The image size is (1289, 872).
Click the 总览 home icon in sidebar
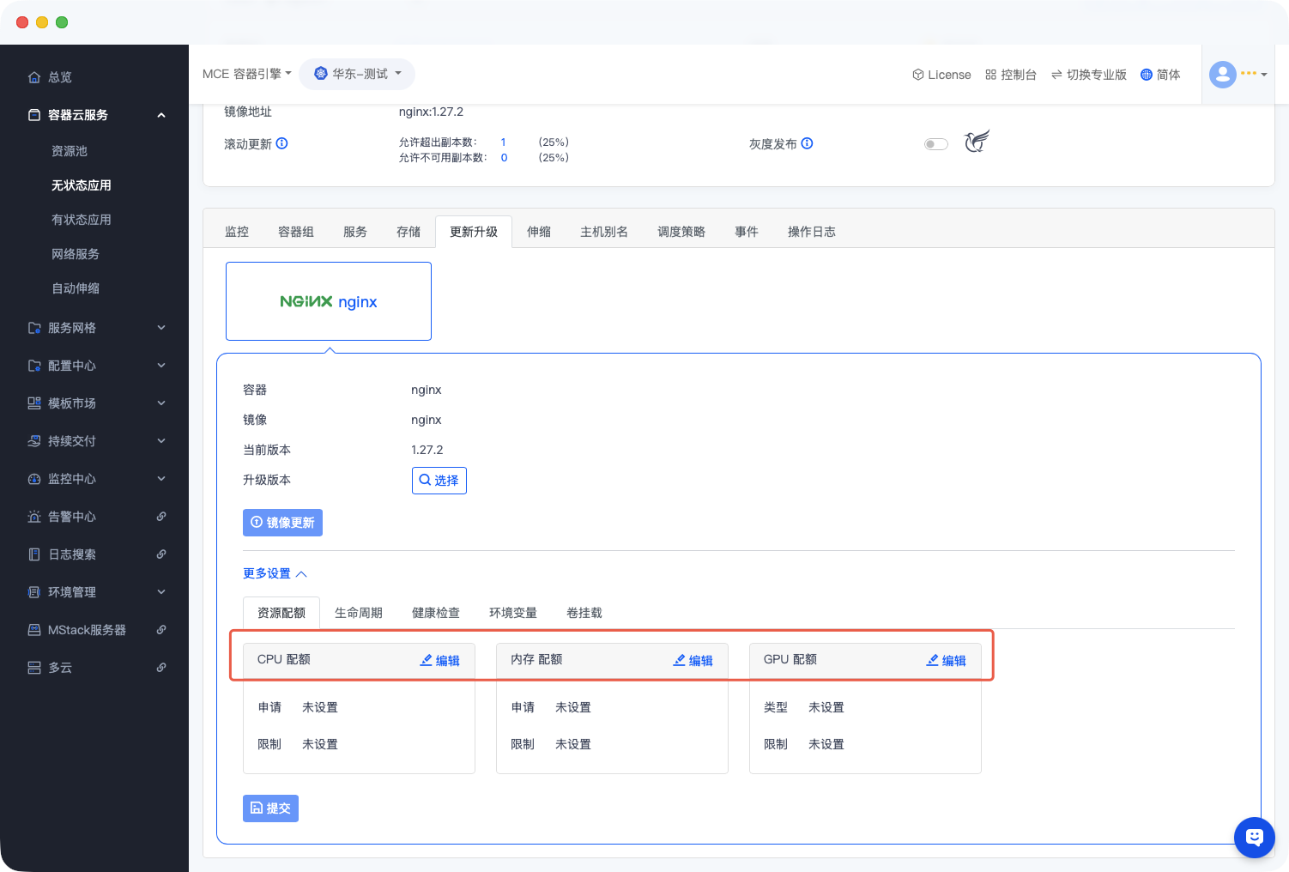pos(34,77)
